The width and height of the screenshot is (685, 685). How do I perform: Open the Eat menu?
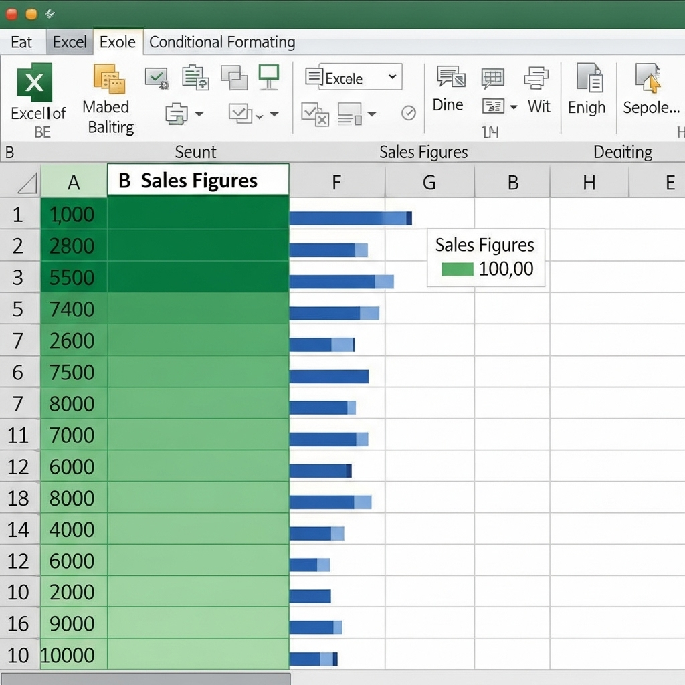[x=22, y=42]
